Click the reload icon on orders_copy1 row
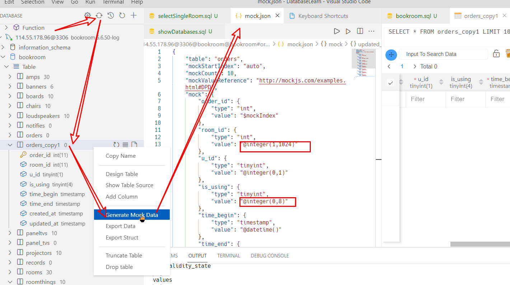Viewport: 510px width, 285px height. 116,144
